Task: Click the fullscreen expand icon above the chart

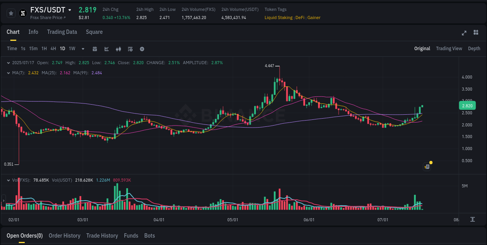Action: pyautogui.click(x=464, y=33)
